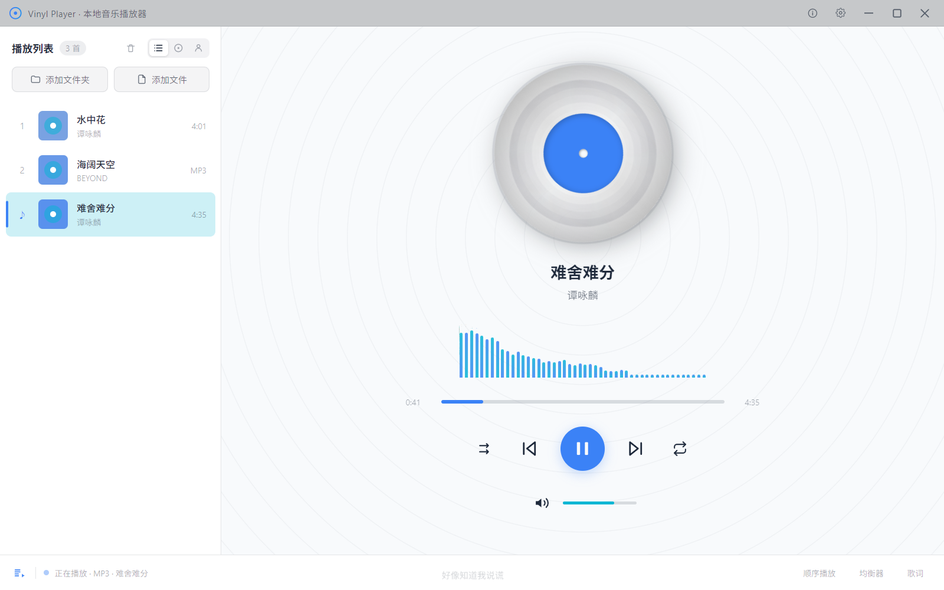Switch to artist view icon

click(198, 48)
